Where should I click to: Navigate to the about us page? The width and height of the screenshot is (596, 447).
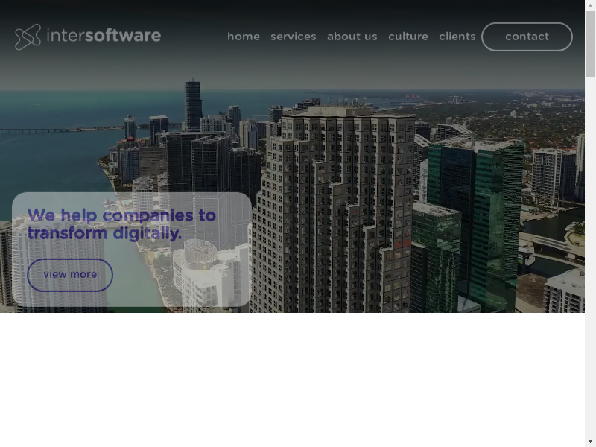[x=352, y=37]
